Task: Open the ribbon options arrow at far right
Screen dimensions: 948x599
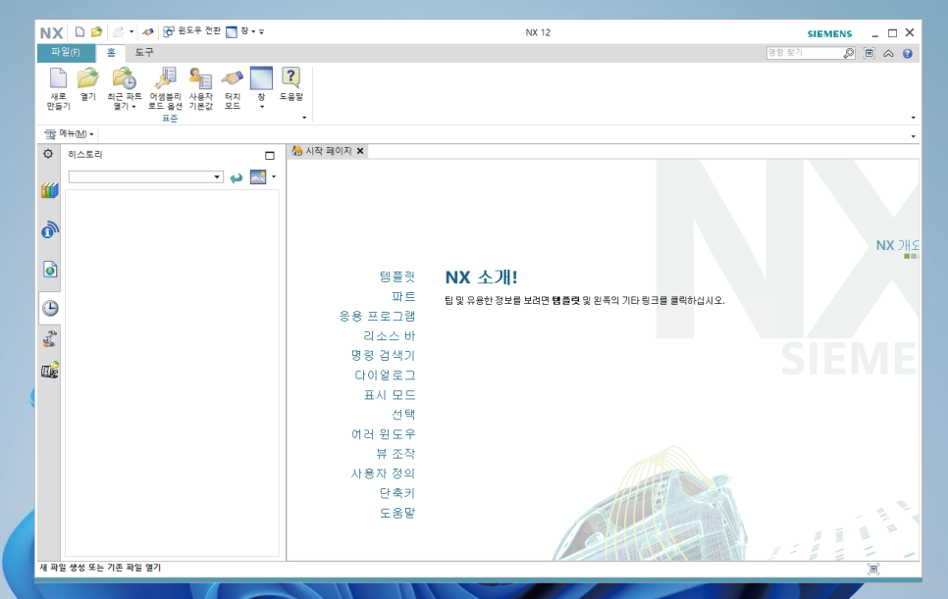Action: pos(913,118)
